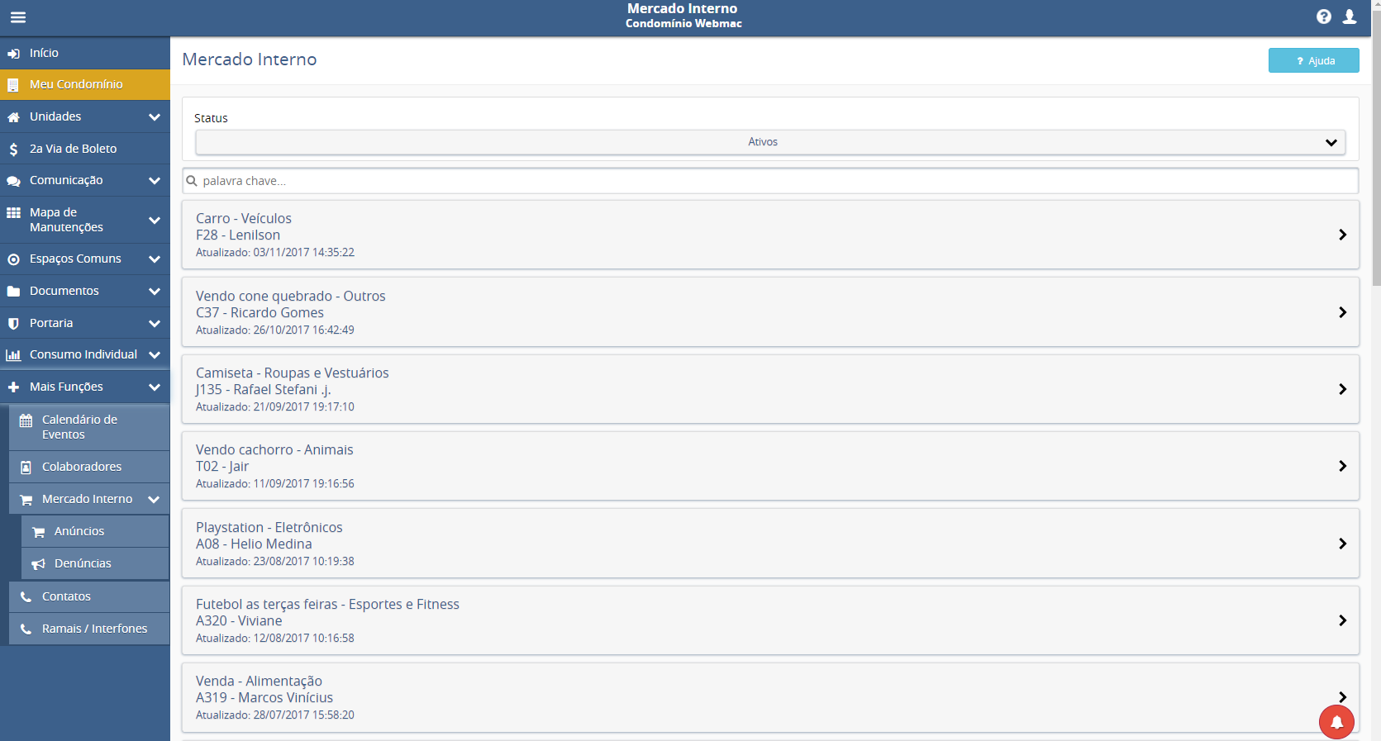Click the Mercado Interno shopping cart icon
The height and width of the screenshot is (741, 1381).
(26, 500)
